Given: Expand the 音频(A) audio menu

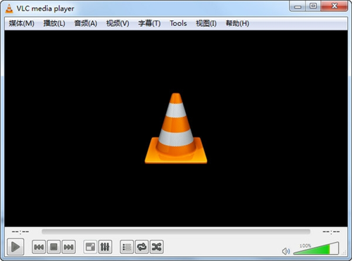Looking at the screenshot, I should coord(86,23).
